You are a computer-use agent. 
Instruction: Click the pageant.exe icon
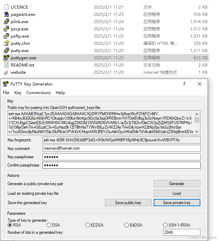7,14
